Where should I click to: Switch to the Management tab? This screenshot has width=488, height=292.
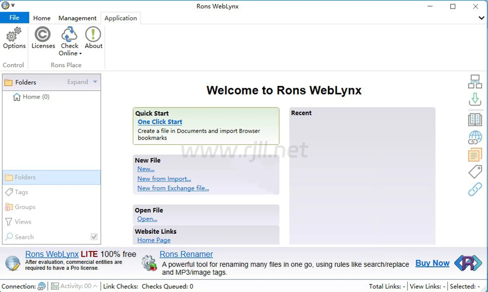click(x=77, y=18)
